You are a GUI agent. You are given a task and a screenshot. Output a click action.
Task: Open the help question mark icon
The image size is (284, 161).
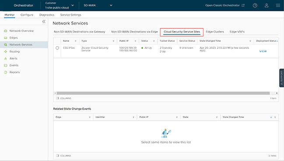click(255, 5)
